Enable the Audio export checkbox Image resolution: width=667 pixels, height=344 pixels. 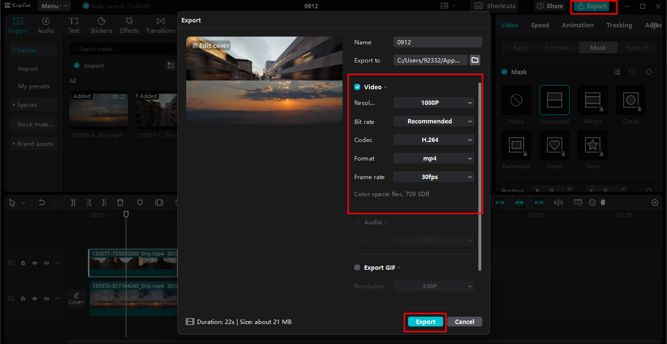click(357, 222)
